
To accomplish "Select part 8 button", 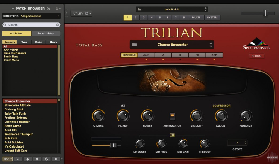I will coord(184,18).
